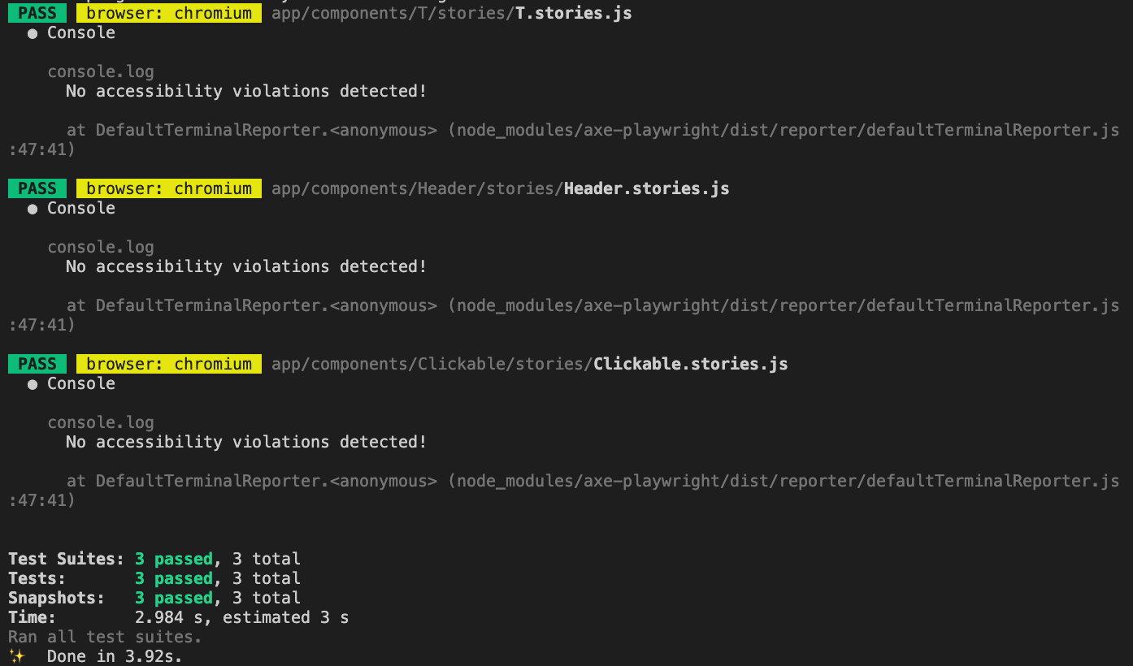
Task: Open the Header.stories.js file path
Action: 501,188
